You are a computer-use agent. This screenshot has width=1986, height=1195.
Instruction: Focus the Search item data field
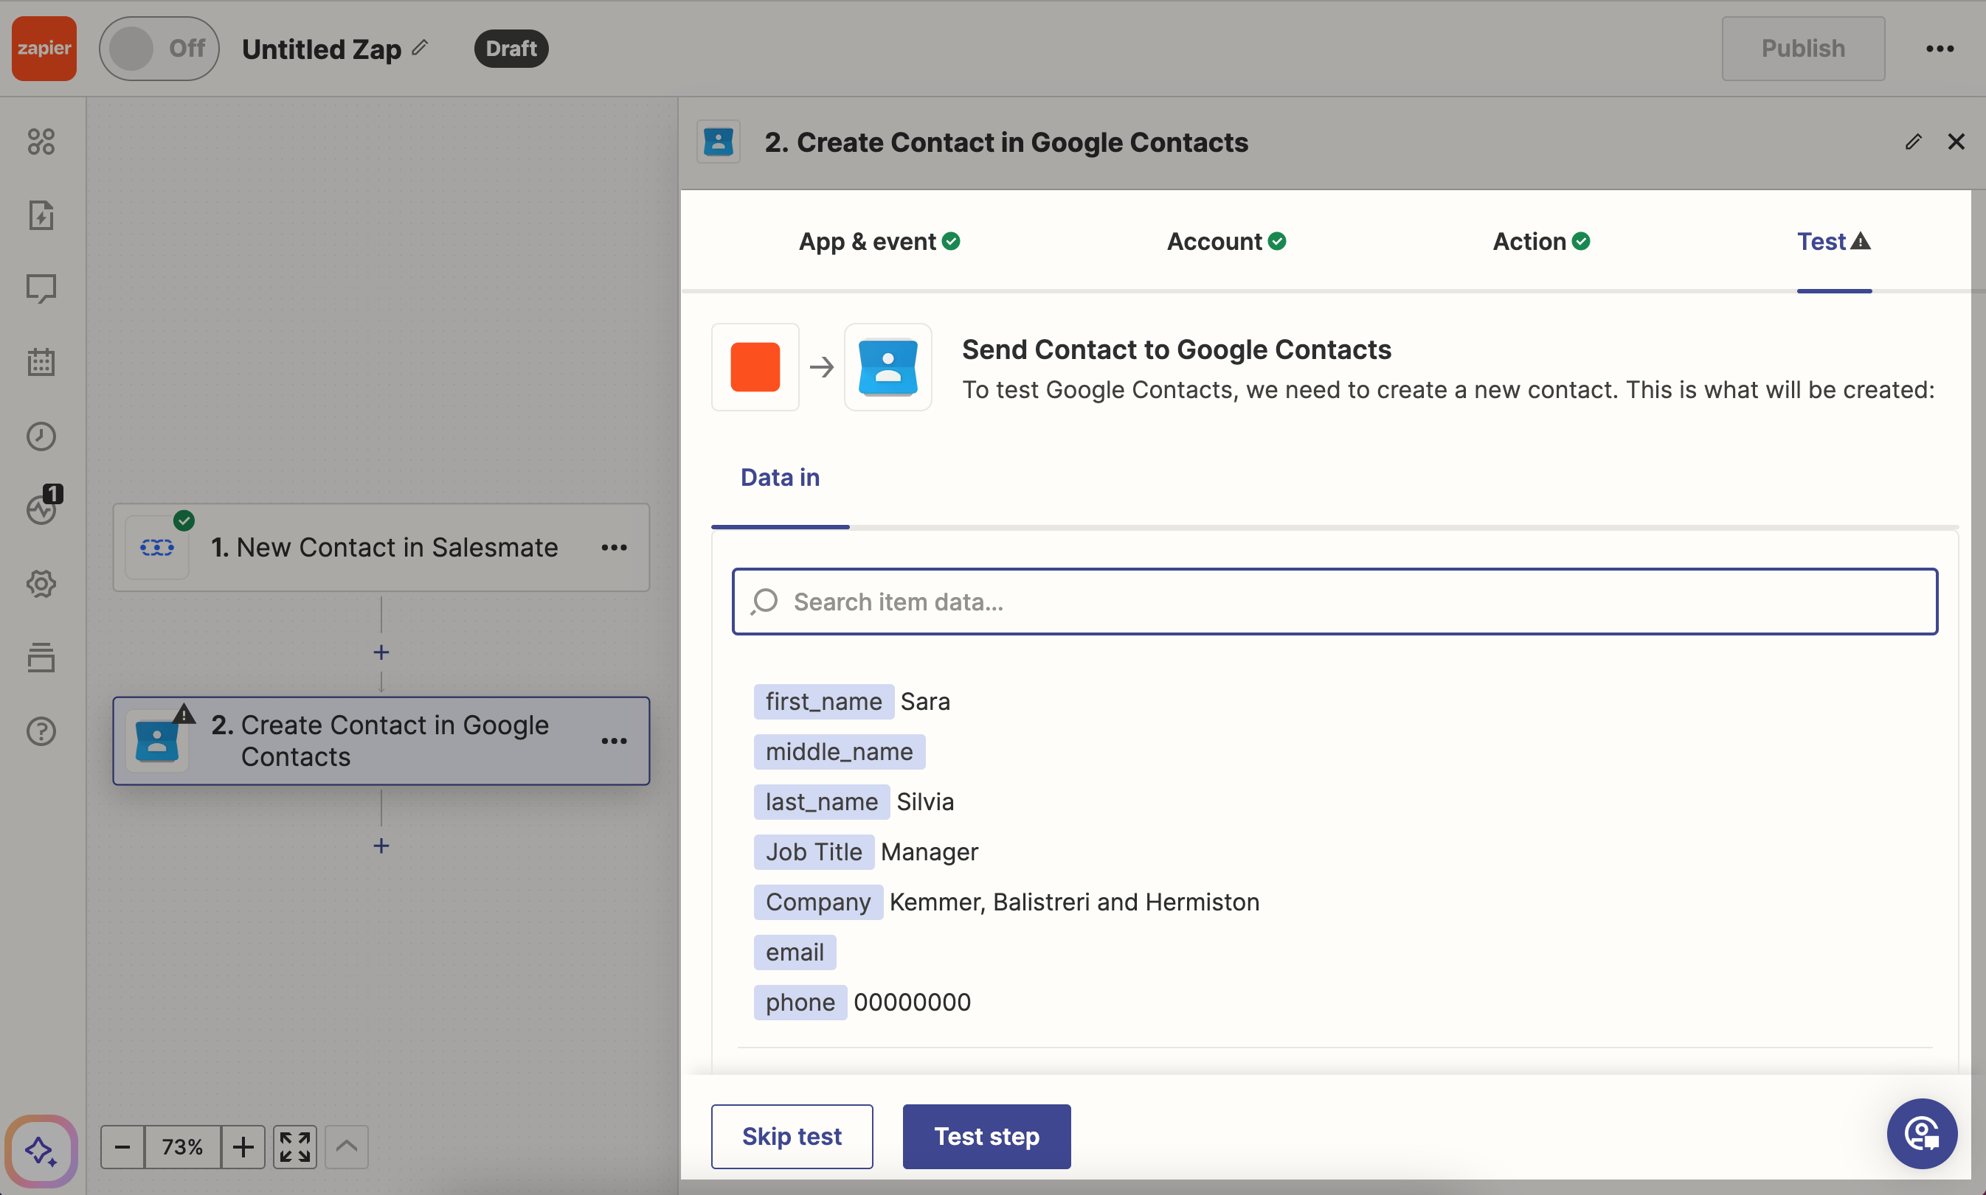tap(1334, 602)
